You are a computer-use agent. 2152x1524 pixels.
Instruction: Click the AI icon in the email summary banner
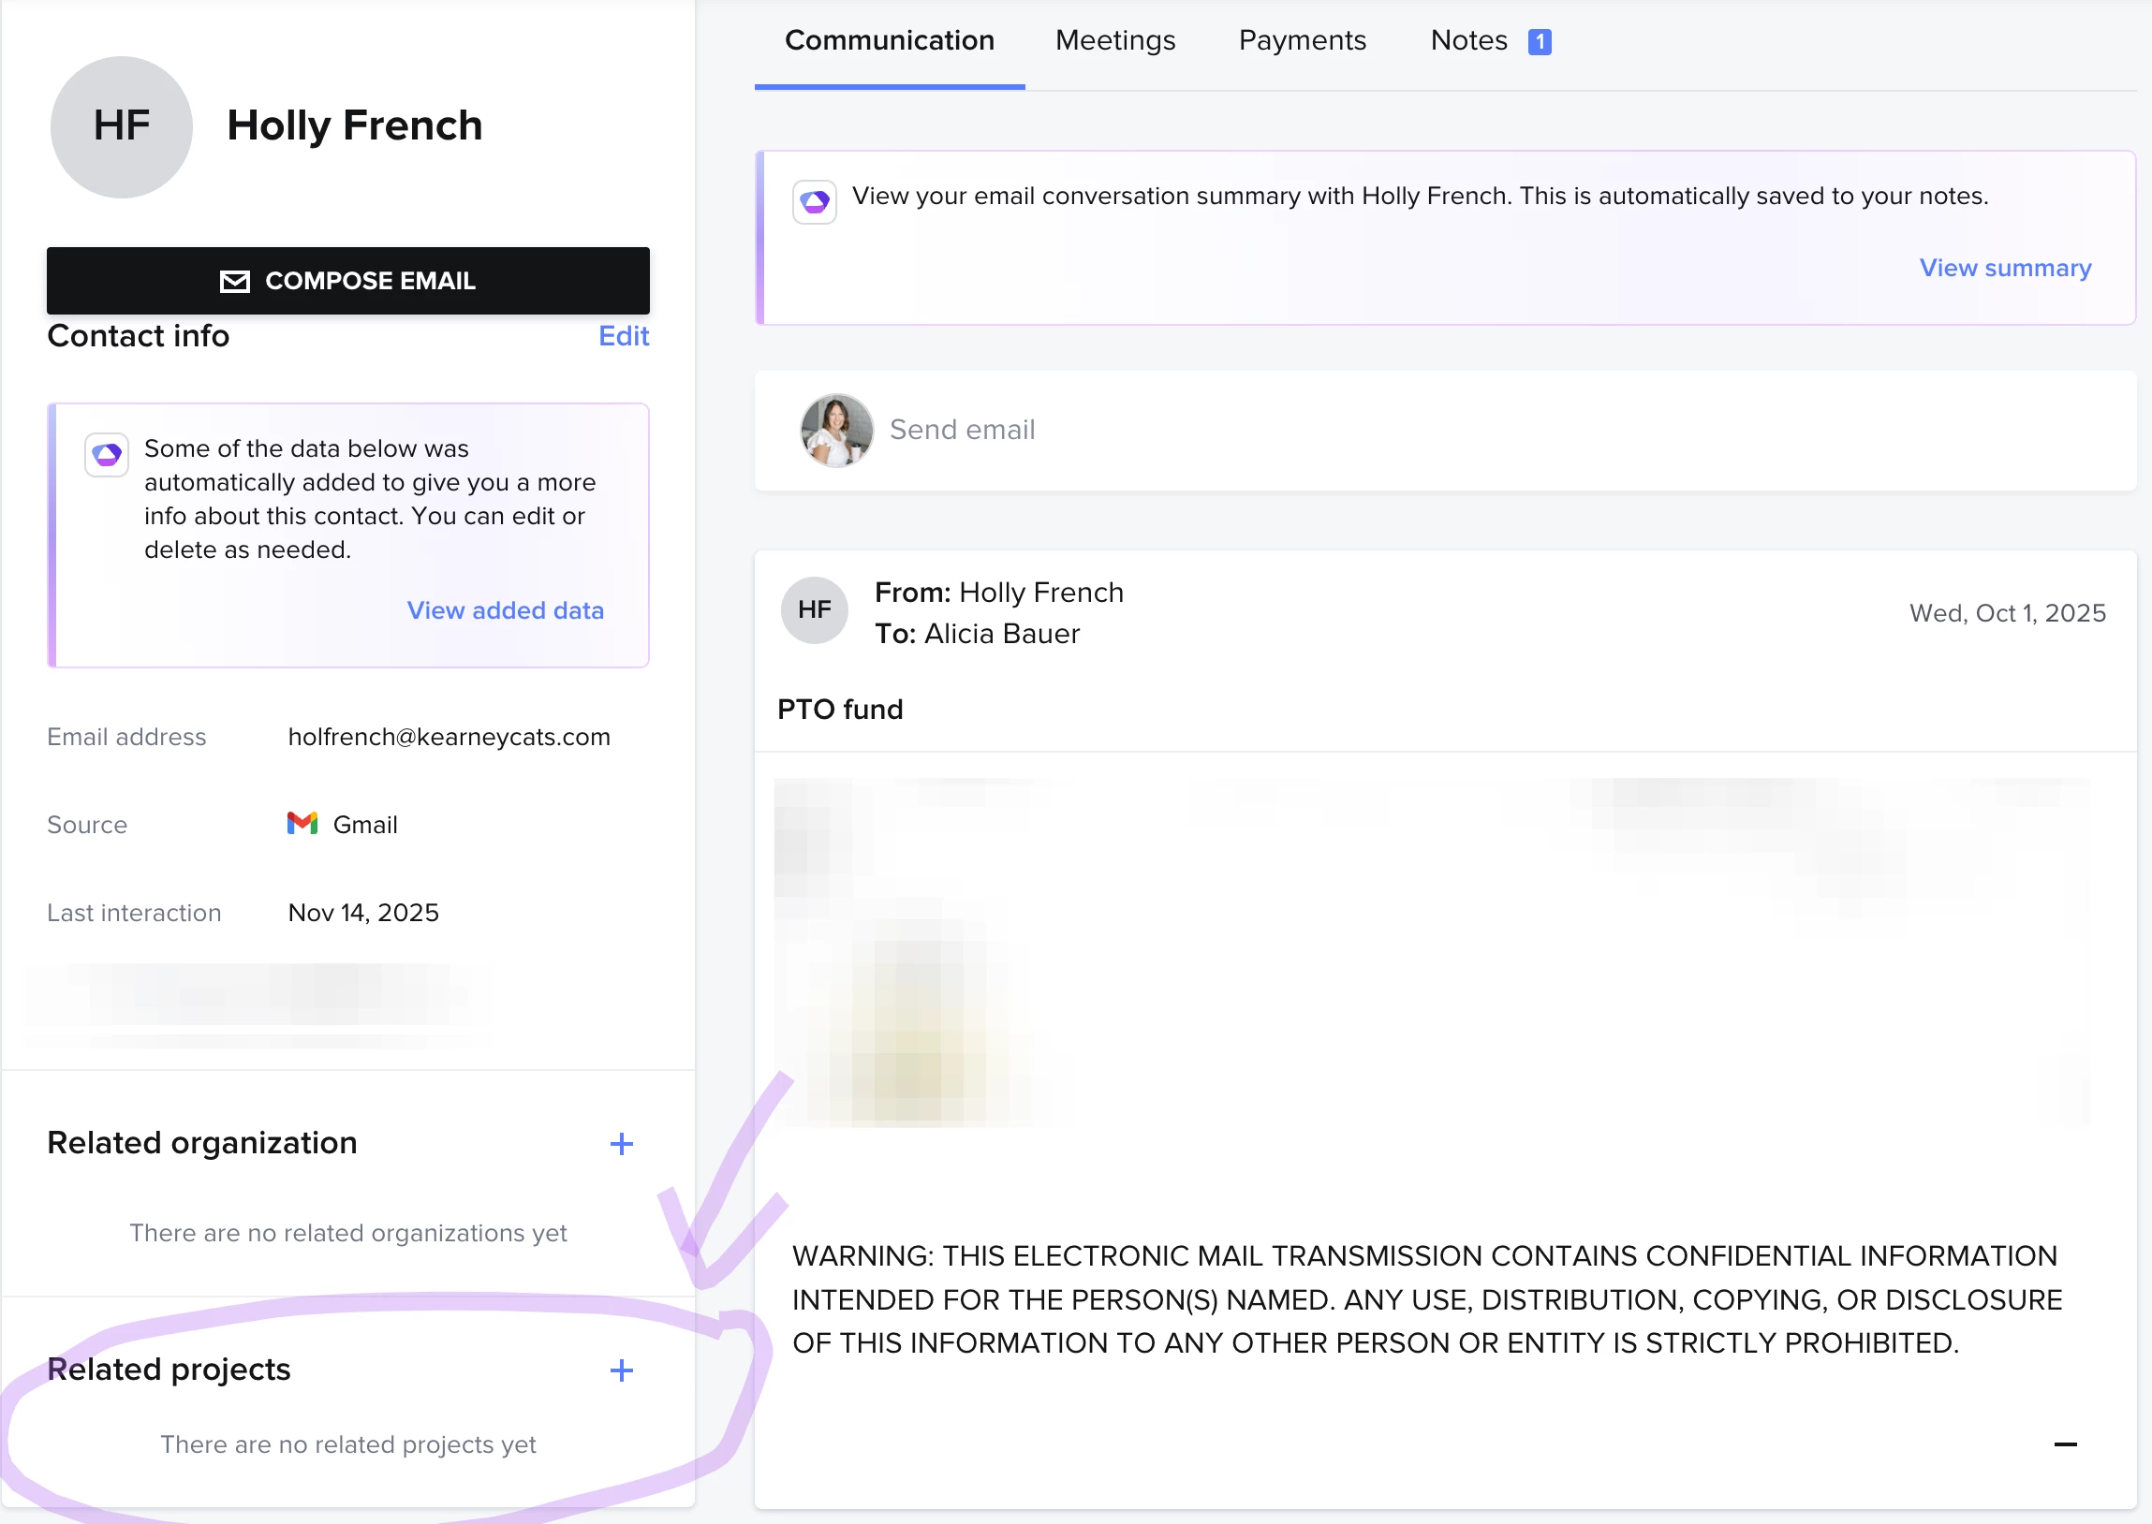[x=814, y=202]
